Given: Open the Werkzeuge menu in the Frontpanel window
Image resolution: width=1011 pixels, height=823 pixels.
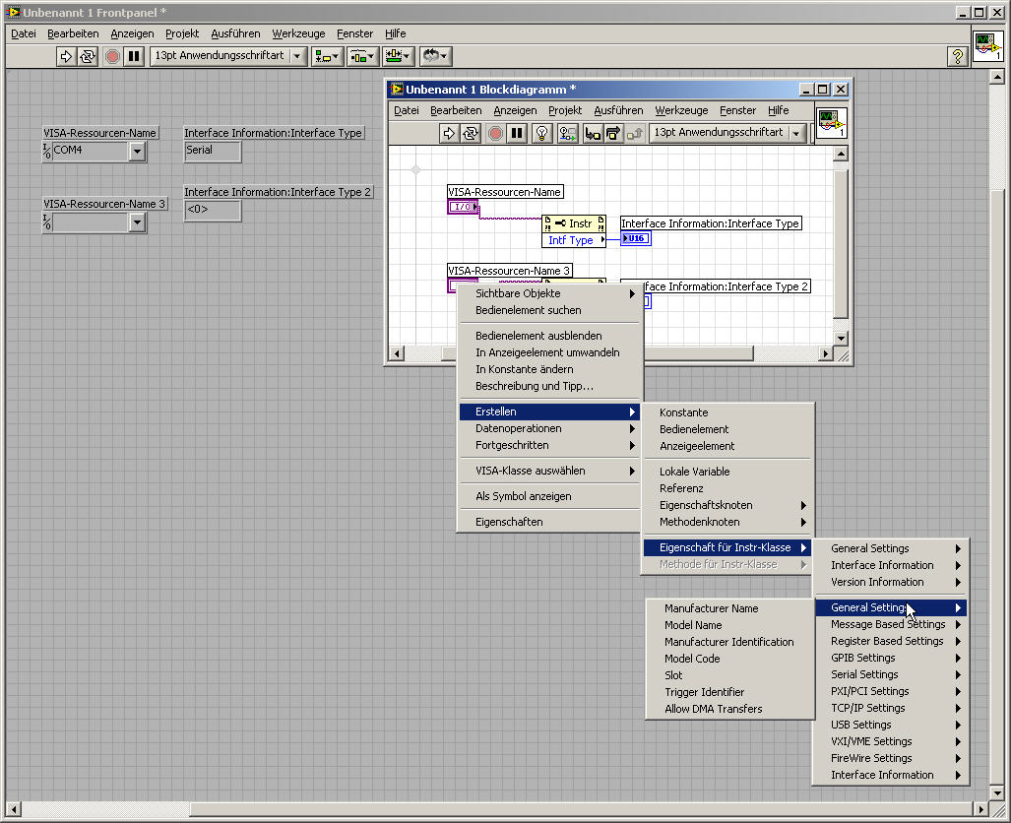Looking at the screenshot, I should click(297, 33).
